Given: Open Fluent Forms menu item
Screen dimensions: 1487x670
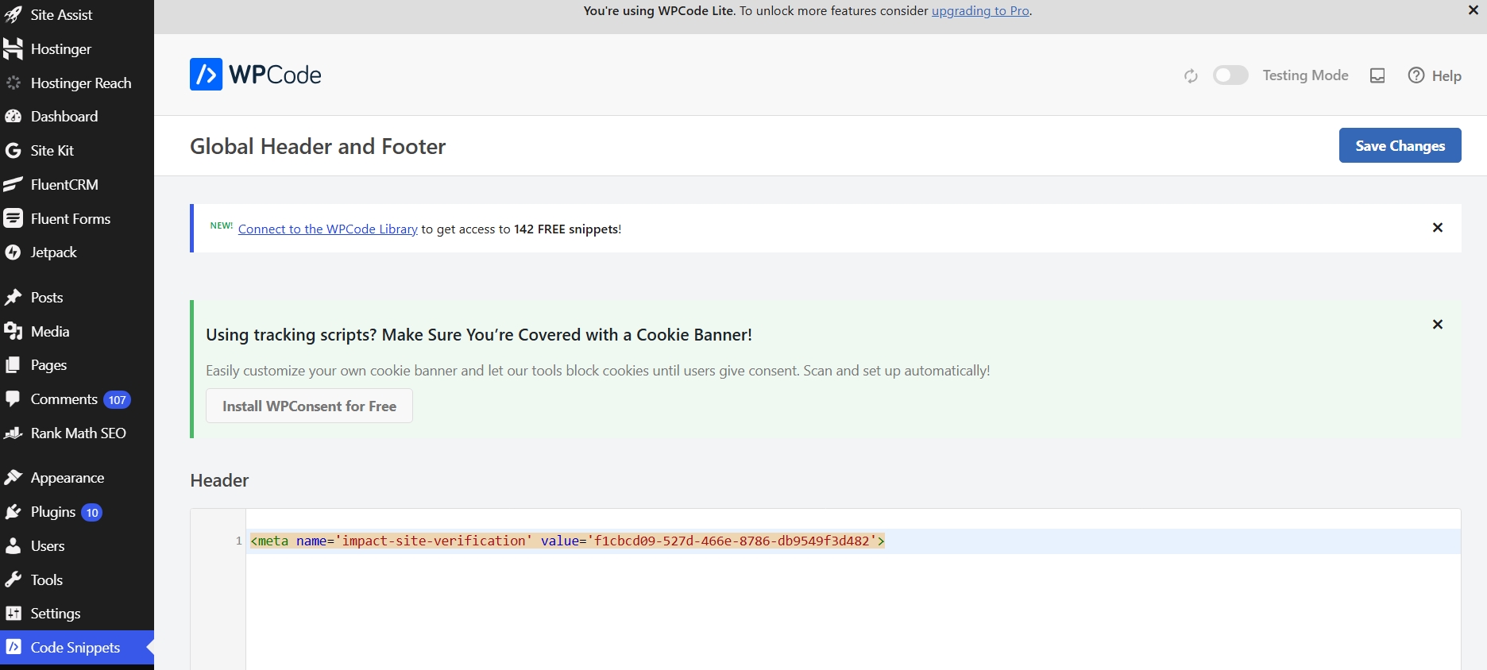Looking at the screenshot, I should [x=77, y=218].
